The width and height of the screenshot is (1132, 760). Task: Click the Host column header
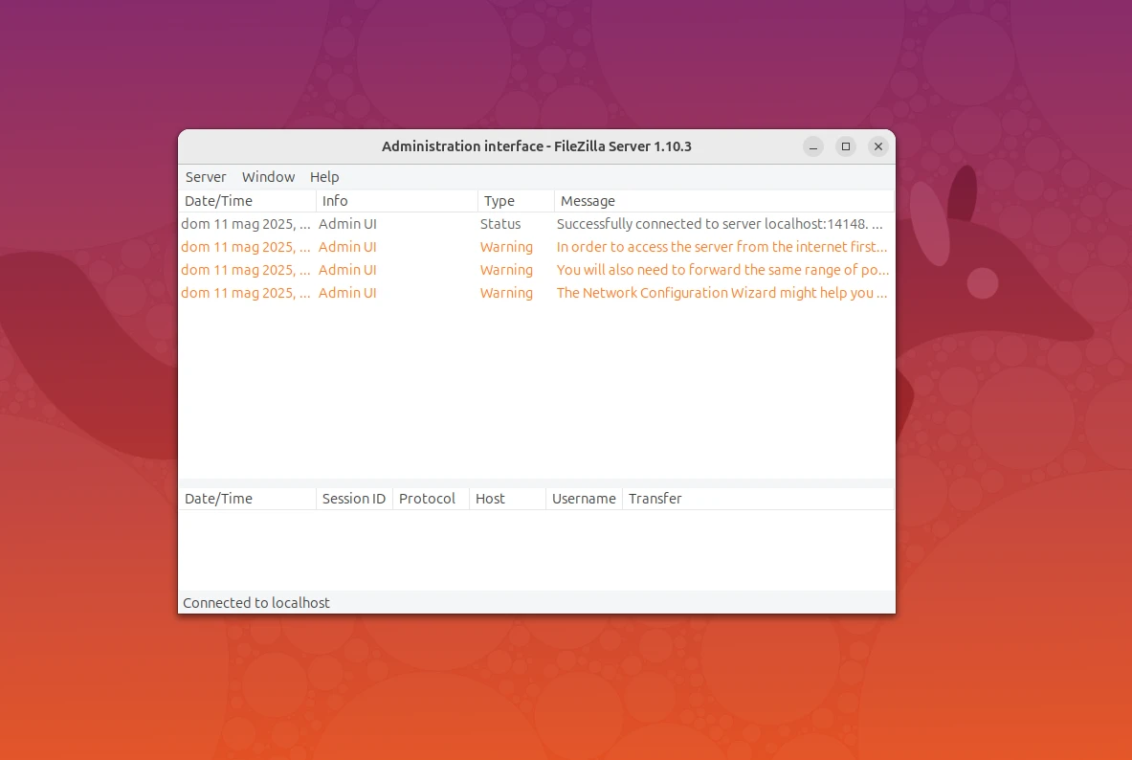click(490, 498)
